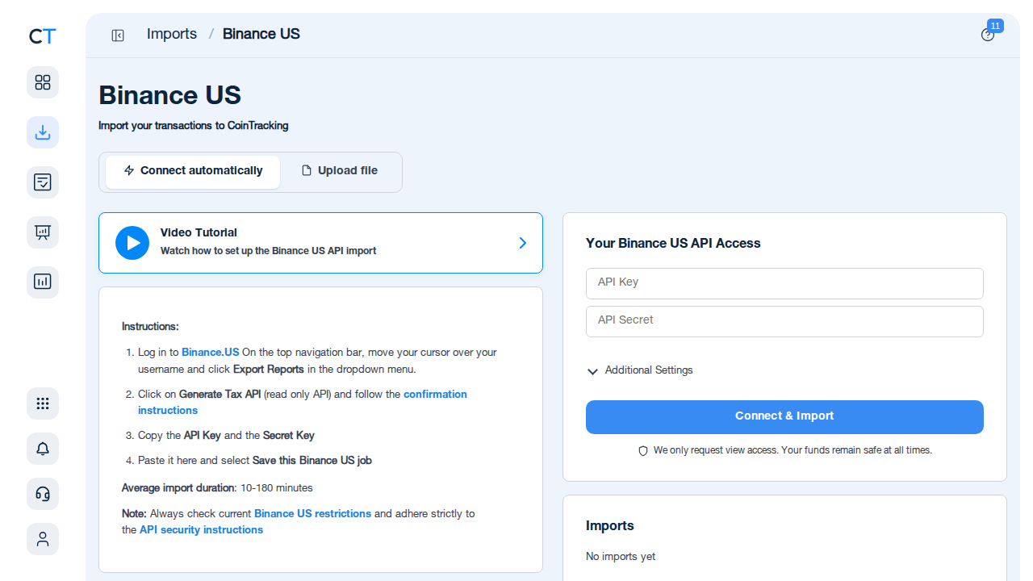Click Binance US breadcrumb
The width and height of the screenshot is (1033, 581).
pyautogui.click(x=261, y=34)
